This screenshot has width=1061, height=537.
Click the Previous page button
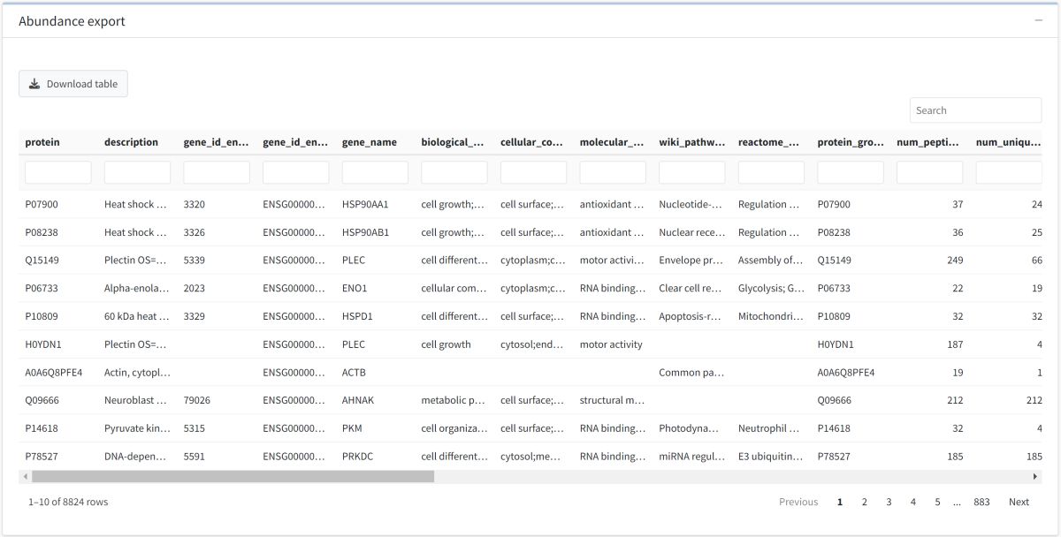point(798,502)
